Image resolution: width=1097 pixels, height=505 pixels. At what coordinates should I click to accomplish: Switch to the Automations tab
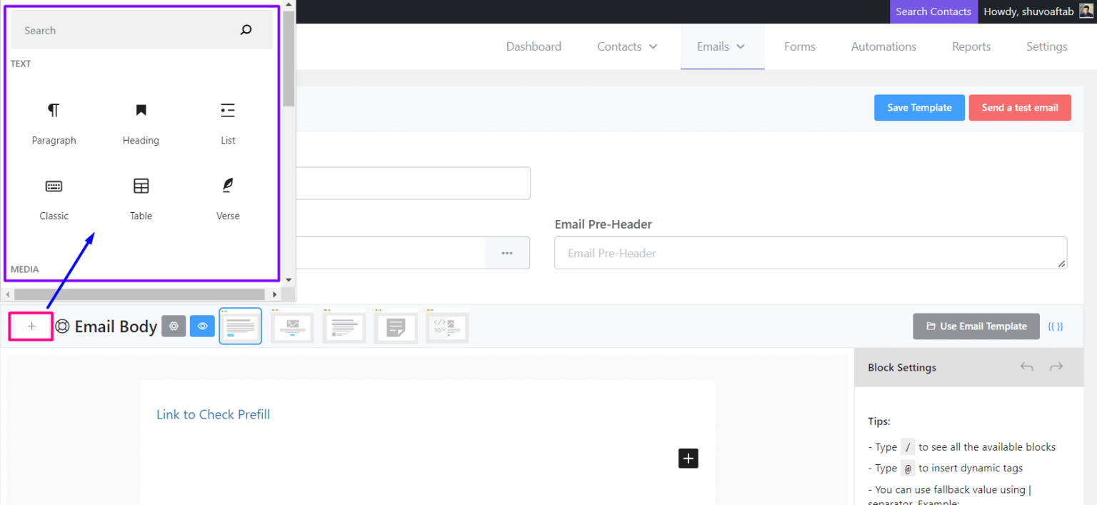pyautogui.click(x=883, y=46)
